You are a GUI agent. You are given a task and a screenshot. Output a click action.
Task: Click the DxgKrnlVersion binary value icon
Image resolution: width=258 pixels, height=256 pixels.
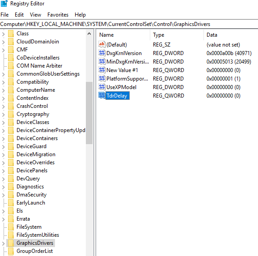(x=102, y=53)
